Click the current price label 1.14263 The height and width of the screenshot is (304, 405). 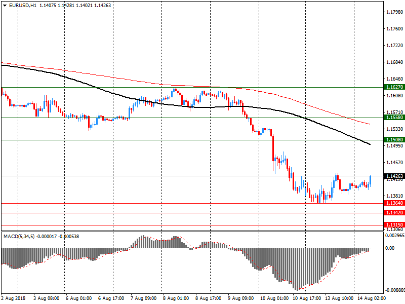tap(394, 176)
